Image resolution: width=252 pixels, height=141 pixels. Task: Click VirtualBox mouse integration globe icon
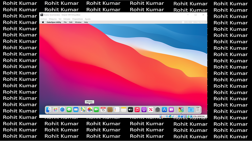[188, 116]
